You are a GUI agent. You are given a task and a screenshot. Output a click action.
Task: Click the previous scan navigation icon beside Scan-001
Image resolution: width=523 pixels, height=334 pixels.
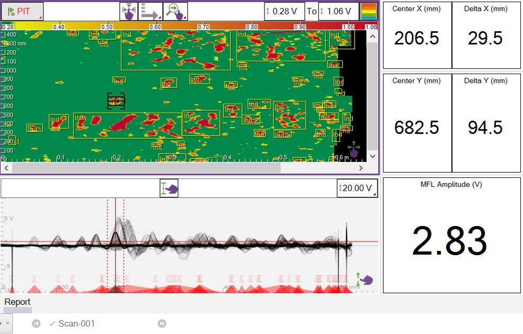(37, 323)
